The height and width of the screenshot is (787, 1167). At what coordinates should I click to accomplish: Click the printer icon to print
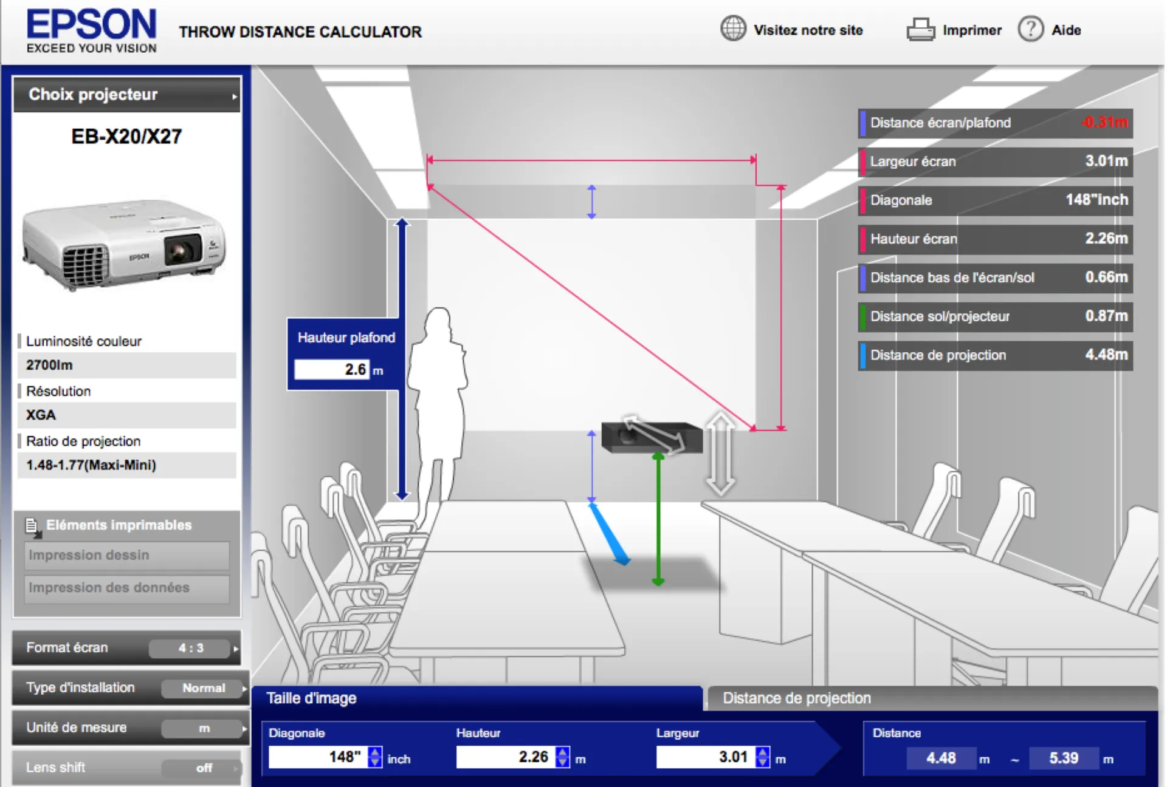point(920,29)
